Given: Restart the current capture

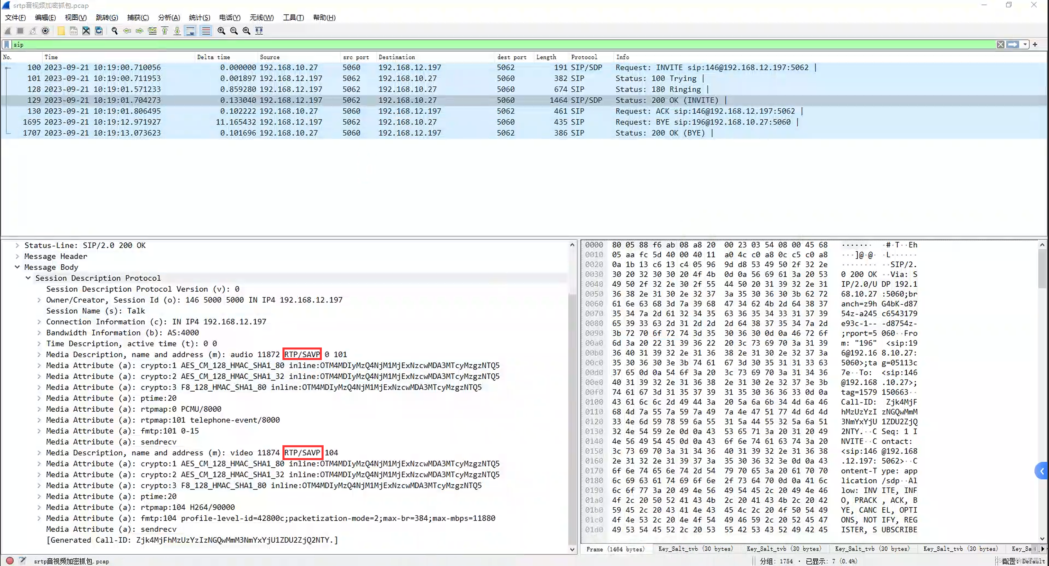Looking at the screenshot, I should coord(33,31).
